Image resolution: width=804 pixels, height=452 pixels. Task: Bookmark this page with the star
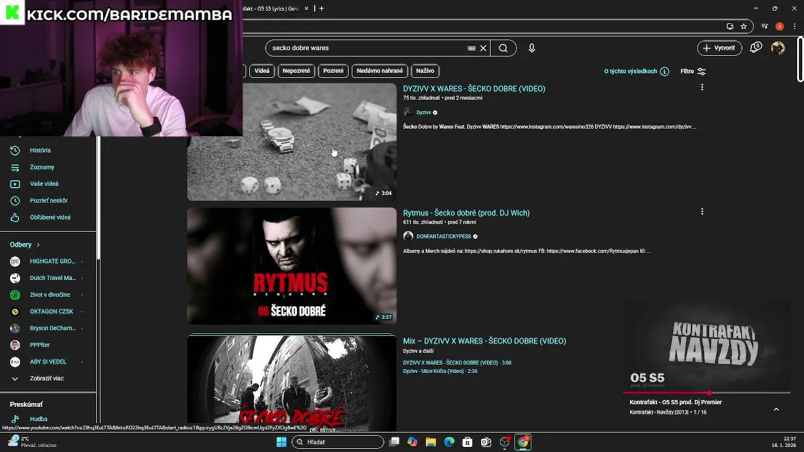(x=744, y=26)
